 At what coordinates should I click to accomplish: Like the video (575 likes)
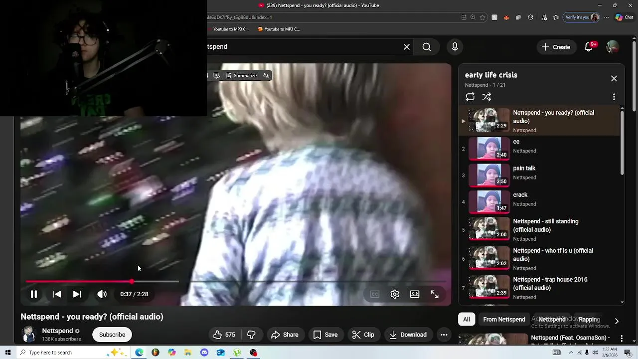(224, 335)
